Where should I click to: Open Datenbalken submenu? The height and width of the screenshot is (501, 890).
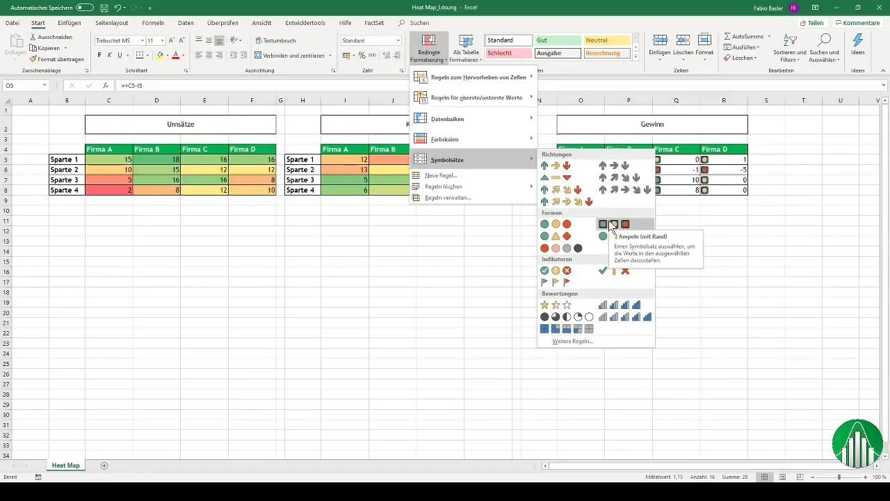[474, 118]
